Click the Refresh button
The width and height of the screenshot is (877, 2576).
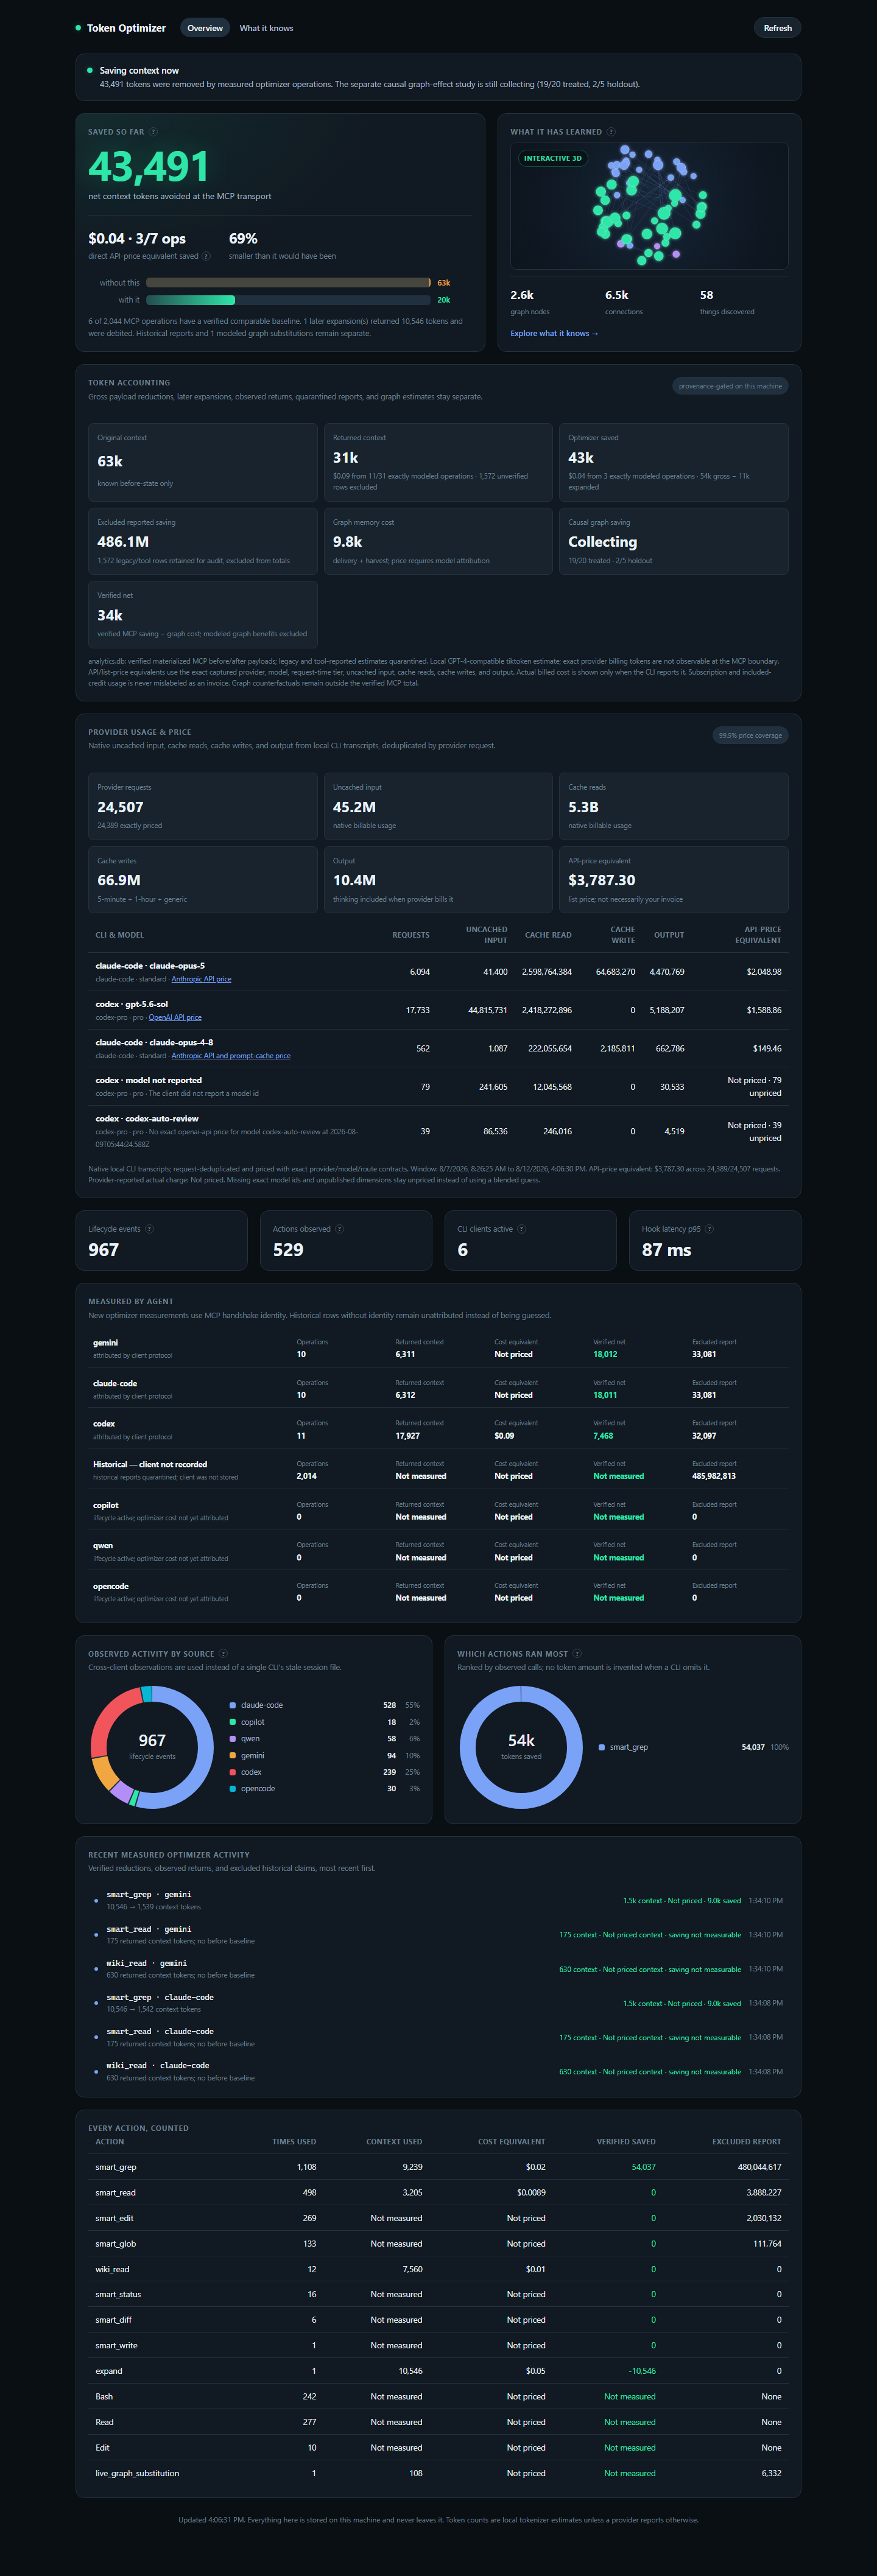tap(777, 28)
